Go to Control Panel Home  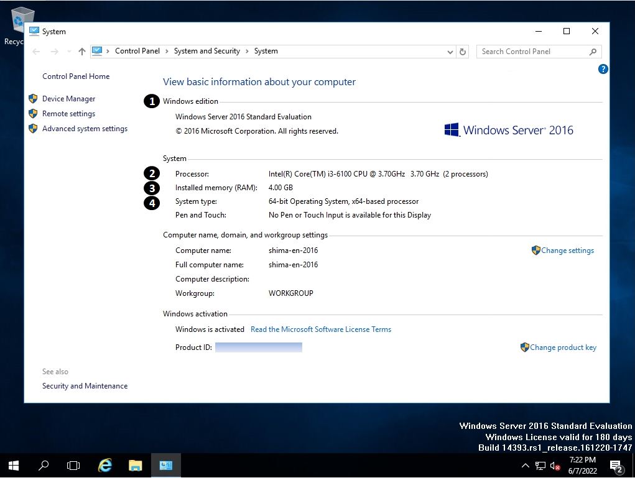[76, 76]
